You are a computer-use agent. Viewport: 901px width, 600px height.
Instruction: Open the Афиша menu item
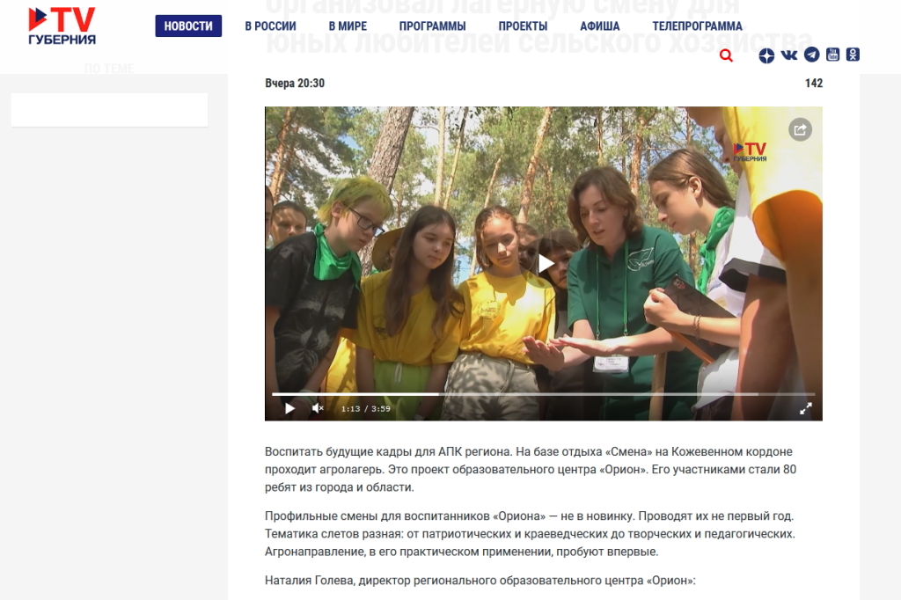[600, 26]
